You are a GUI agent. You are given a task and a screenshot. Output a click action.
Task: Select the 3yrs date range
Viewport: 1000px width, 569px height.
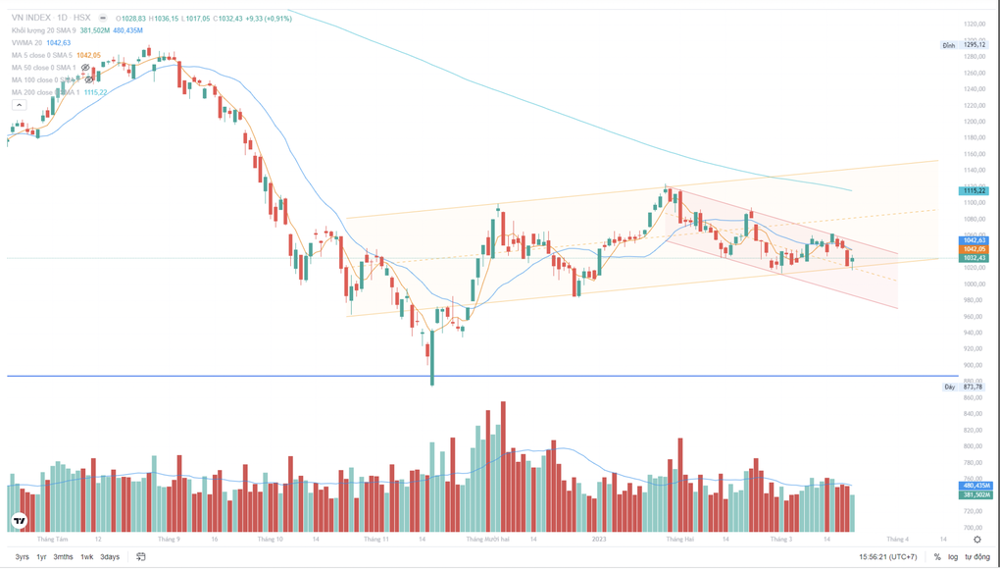[22, 557]
